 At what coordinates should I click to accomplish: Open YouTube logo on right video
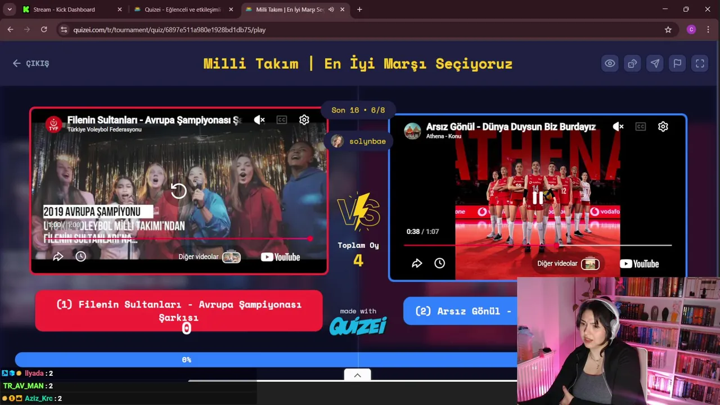[x=639, y=264]
